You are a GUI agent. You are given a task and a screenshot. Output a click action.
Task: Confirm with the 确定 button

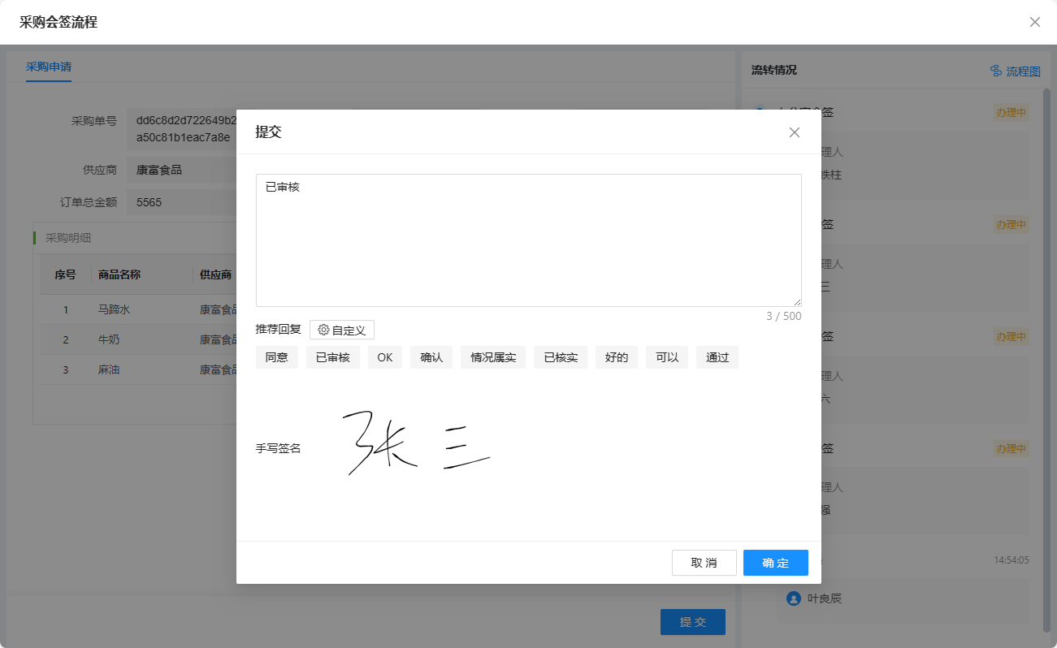tap(775, 563)
